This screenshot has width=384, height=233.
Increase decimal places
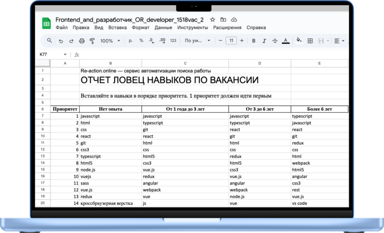[162, 41]
